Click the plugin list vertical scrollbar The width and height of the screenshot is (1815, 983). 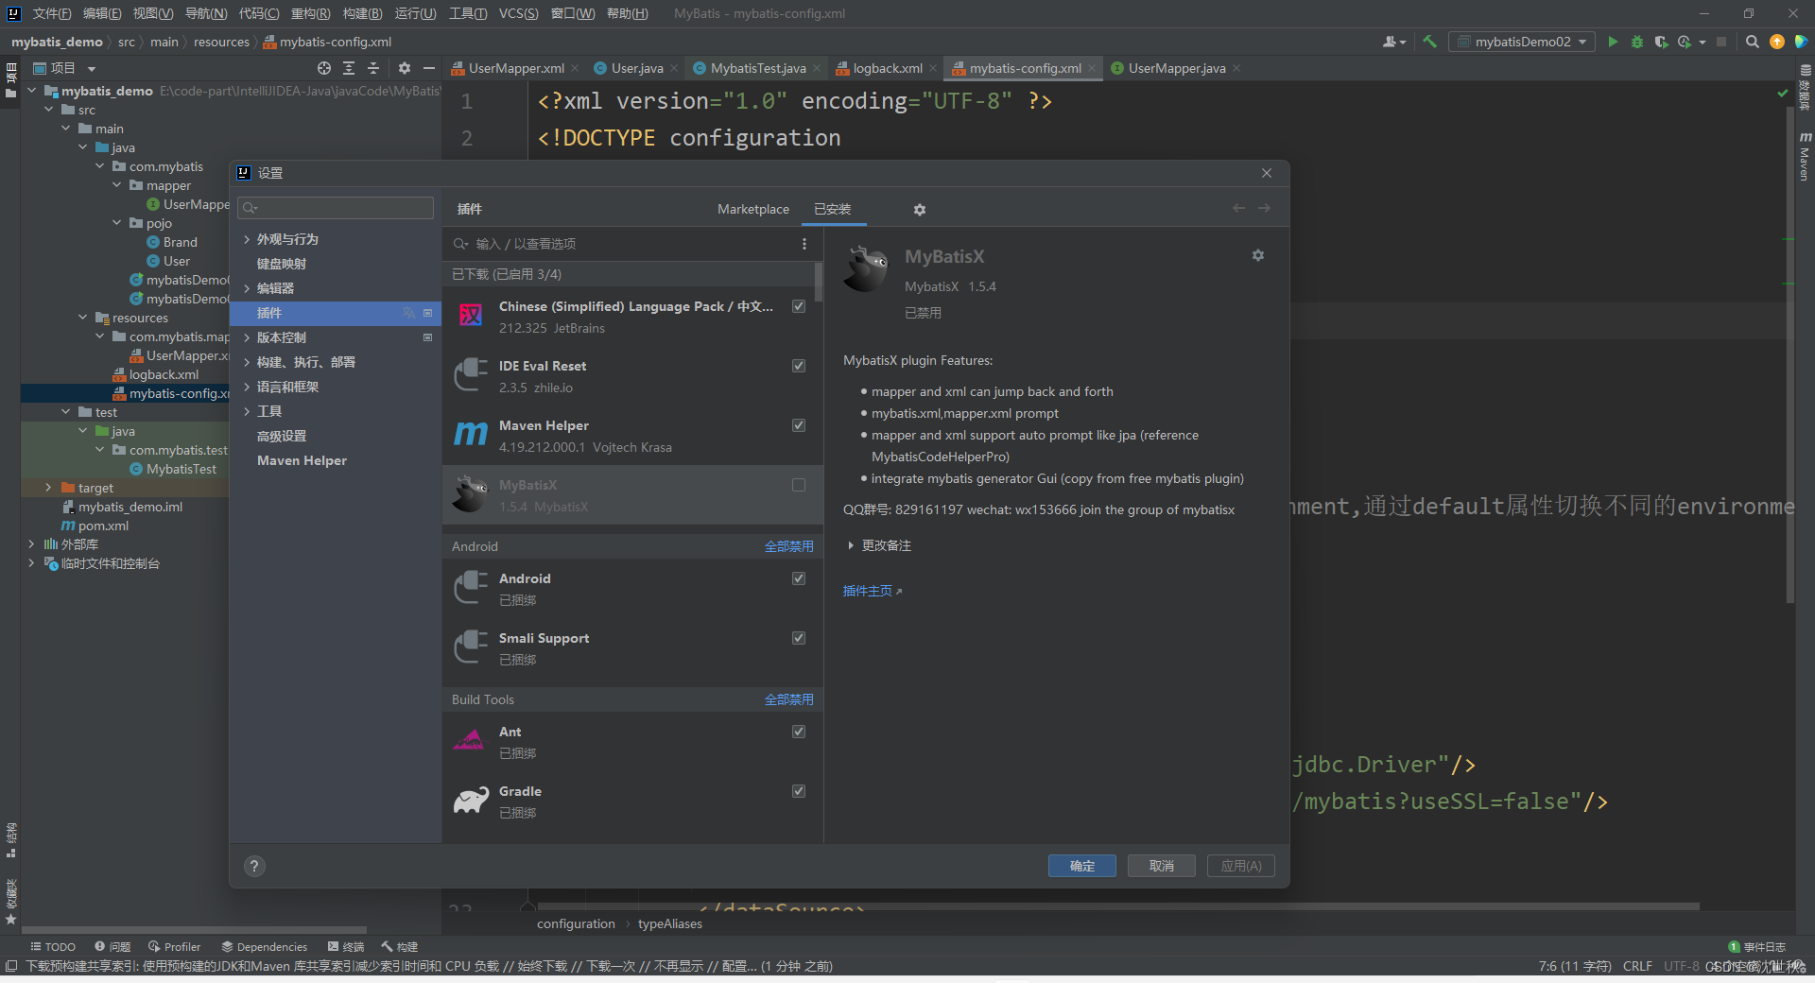click(x=819, y=282)
